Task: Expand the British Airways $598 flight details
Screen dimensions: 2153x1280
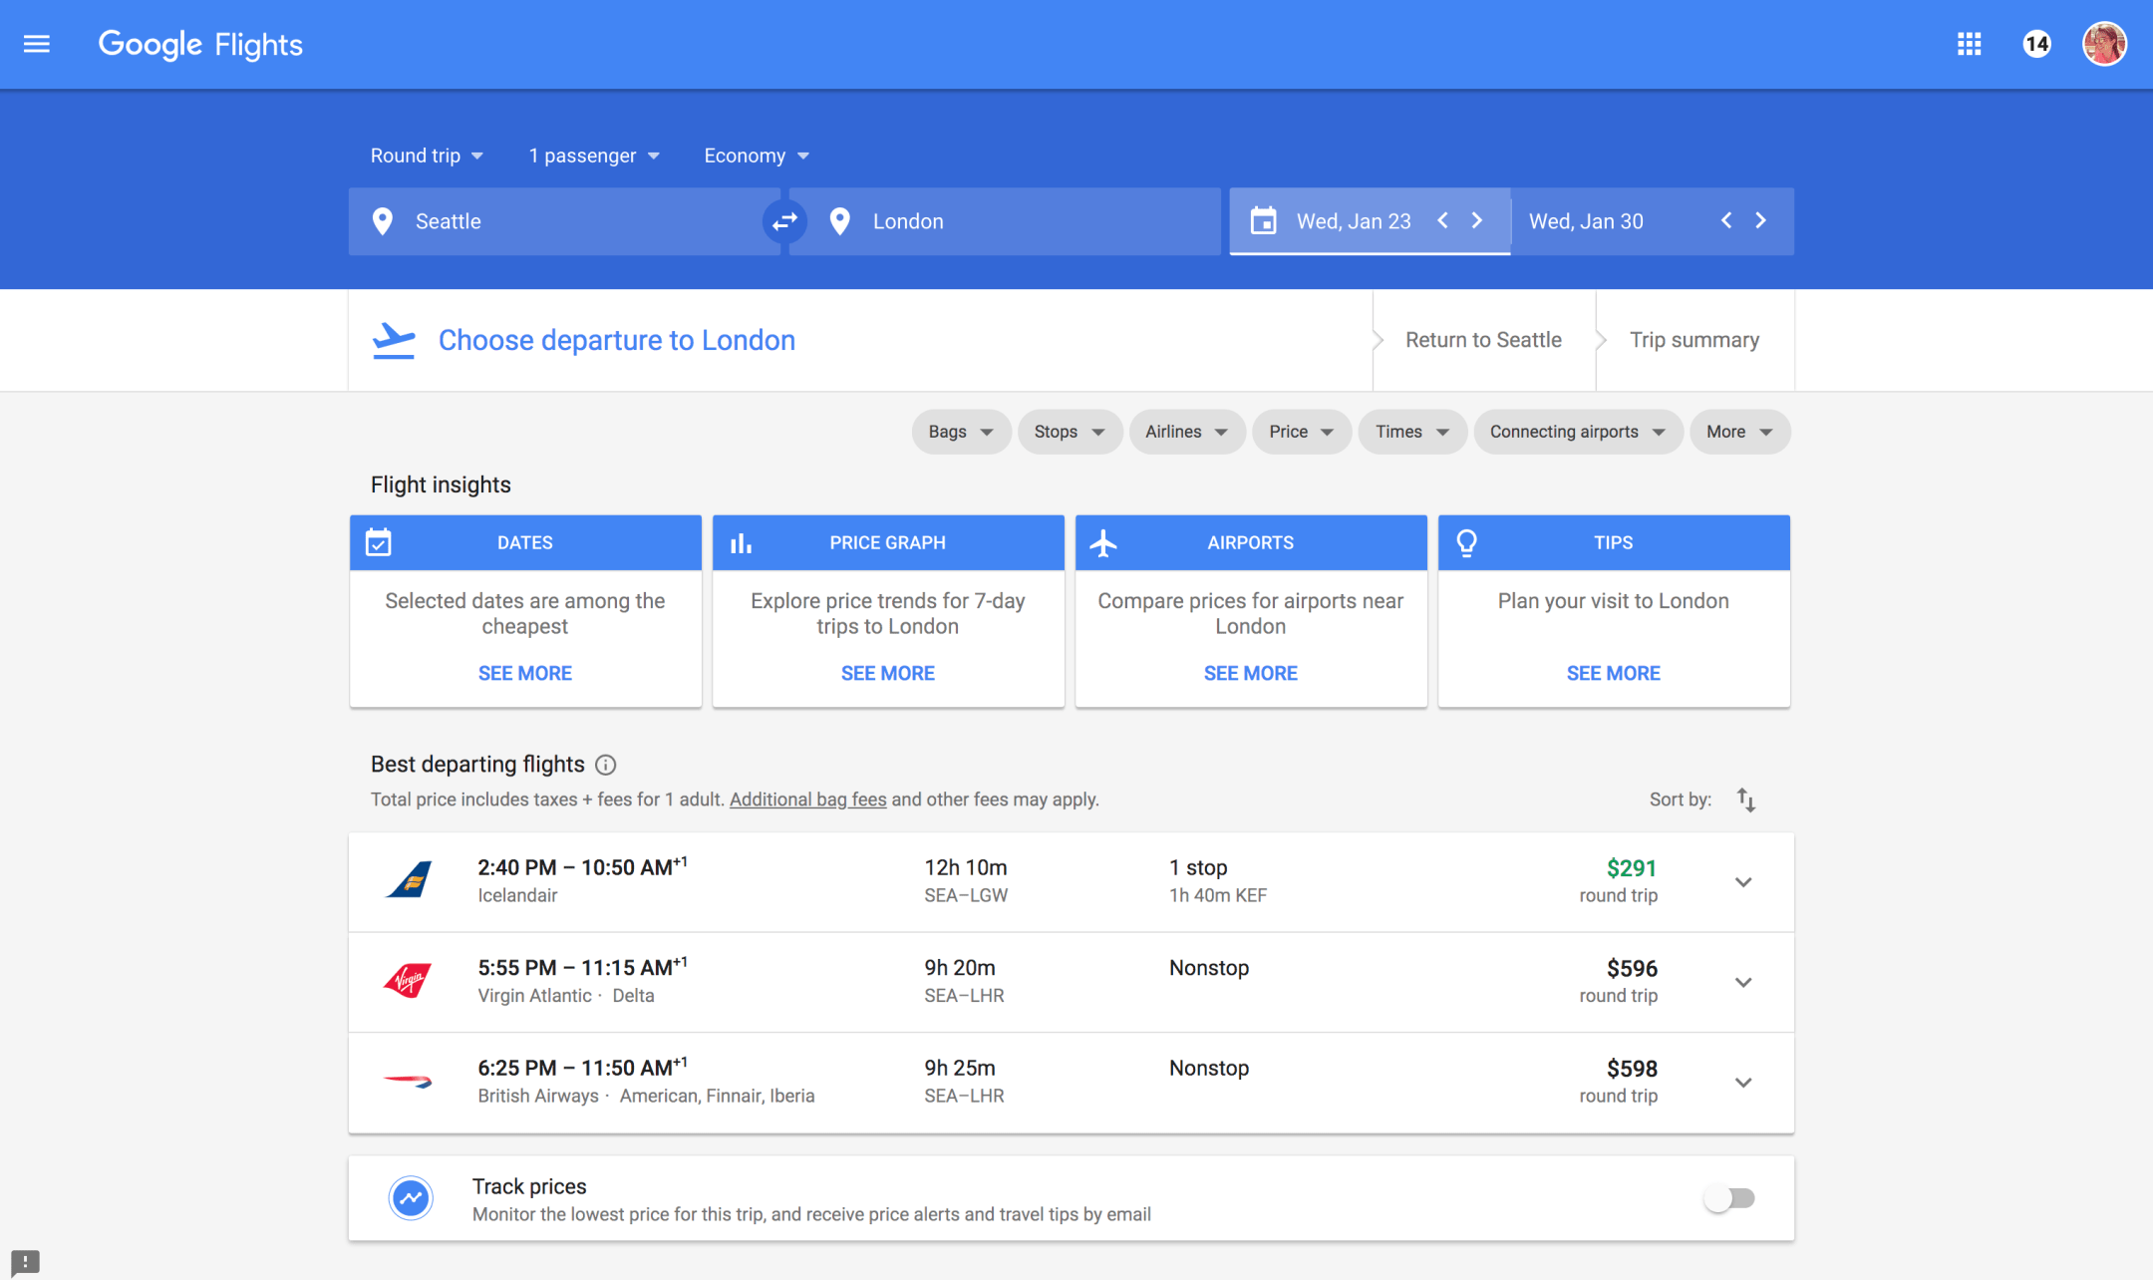Action: pos(1743,1083)
